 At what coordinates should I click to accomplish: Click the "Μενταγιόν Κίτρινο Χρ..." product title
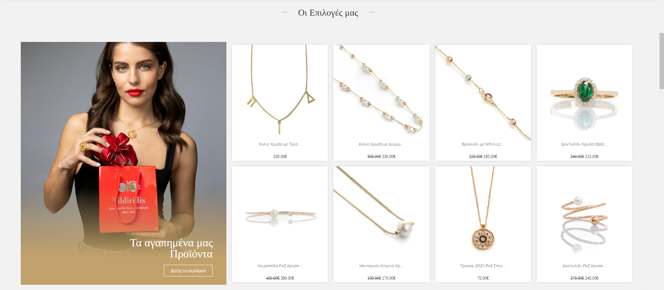point(381,266)
